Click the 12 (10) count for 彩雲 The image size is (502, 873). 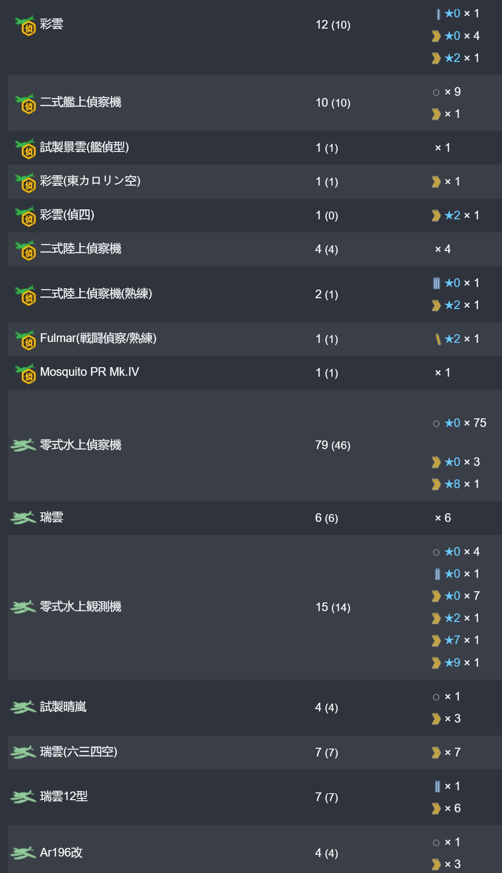333,25
